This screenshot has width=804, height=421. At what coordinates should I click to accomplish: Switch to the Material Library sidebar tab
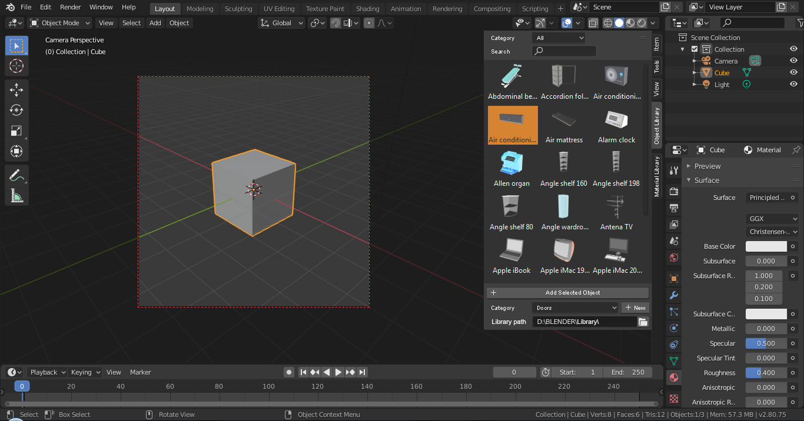pos(657,176)
